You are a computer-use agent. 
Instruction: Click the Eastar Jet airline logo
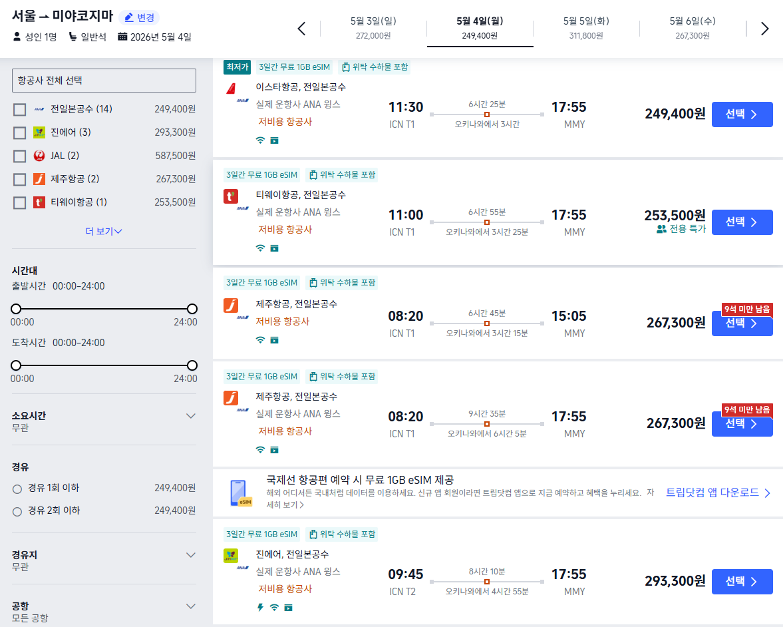coord(231,89)
